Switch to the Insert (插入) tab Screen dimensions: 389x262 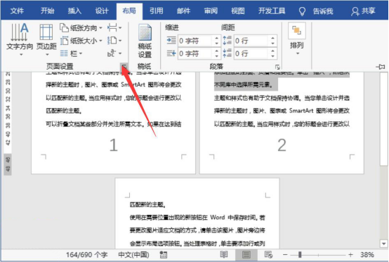[x=74, y=11]
